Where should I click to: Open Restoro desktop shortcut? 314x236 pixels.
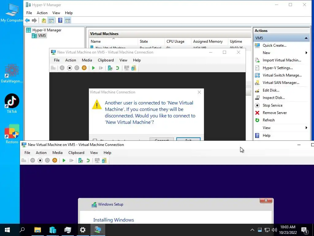coord(12,134)
